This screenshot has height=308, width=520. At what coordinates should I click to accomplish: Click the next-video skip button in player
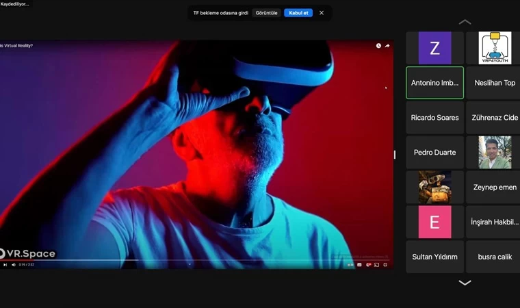coord(5,264)
